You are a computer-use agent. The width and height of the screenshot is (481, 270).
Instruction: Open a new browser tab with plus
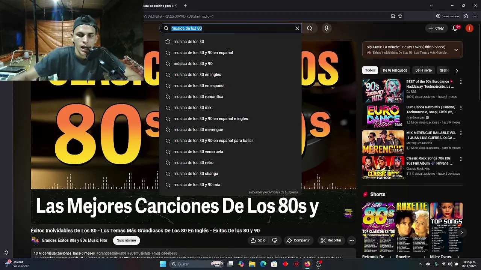(185, 6)
